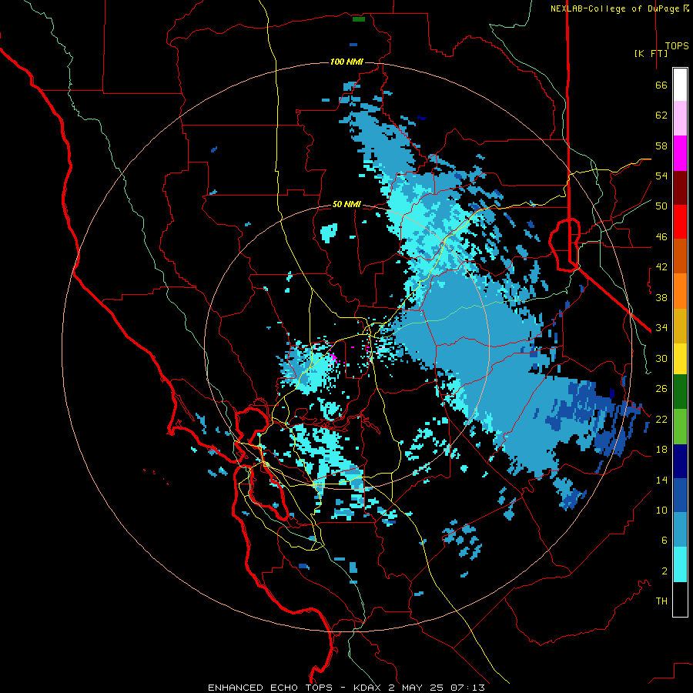Click the legend value 18
The height and width of the screenshot is (693, 693).
click(661, 450)
